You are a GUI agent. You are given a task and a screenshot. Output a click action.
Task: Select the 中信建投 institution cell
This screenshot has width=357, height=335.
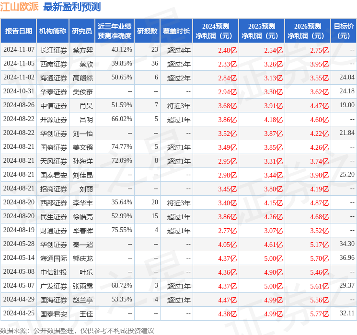click(54, 272)
